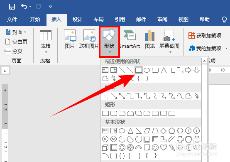
Task: Pick plain rectangle under 矩形 section
Action: (105, 113)
